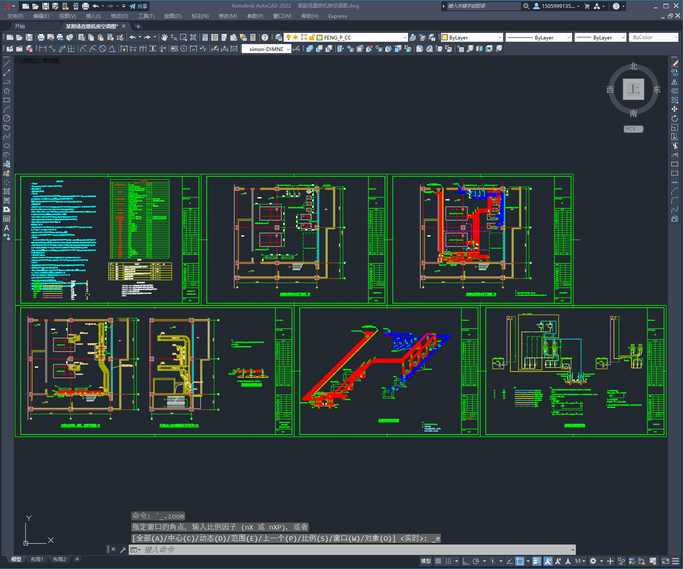Select the Polygon draw tool

point(7,91)
